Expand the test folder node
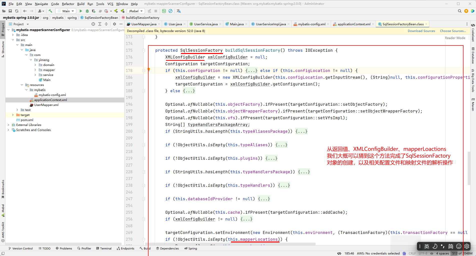The image size is (476, 256). [x=17, y=110]
